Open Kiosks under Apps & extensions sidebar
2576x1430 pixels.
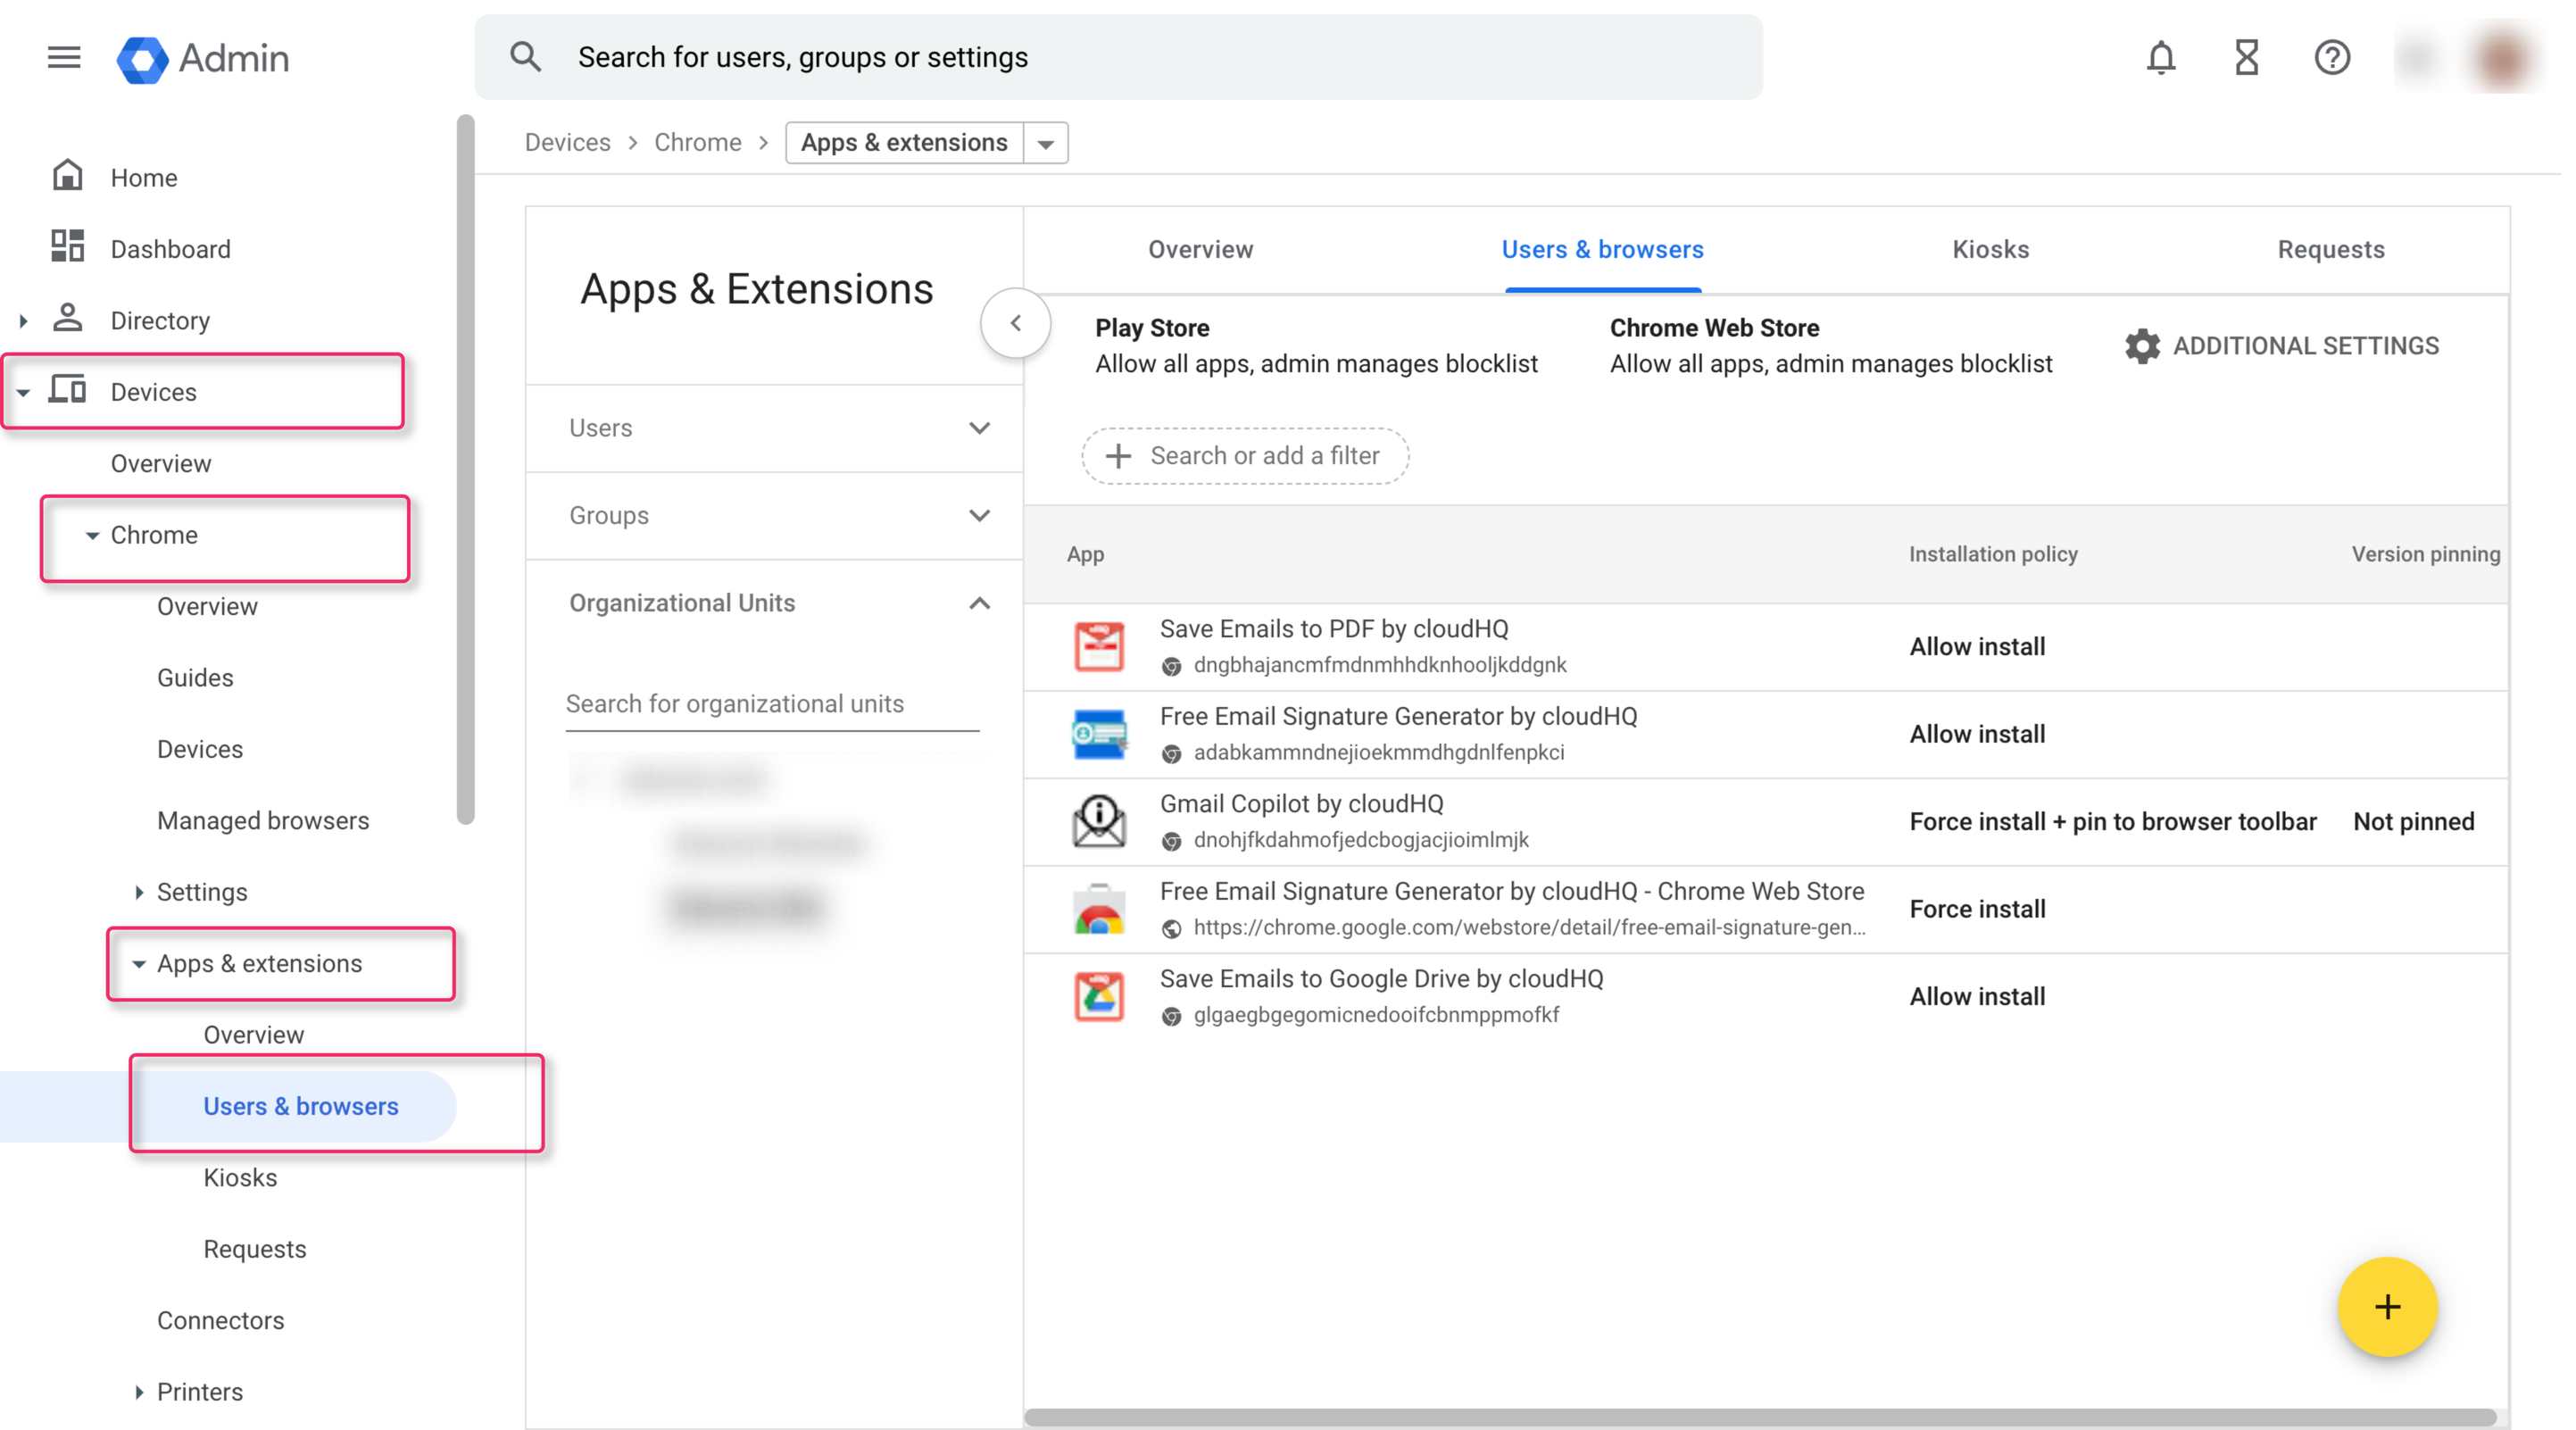point(240,1178)
